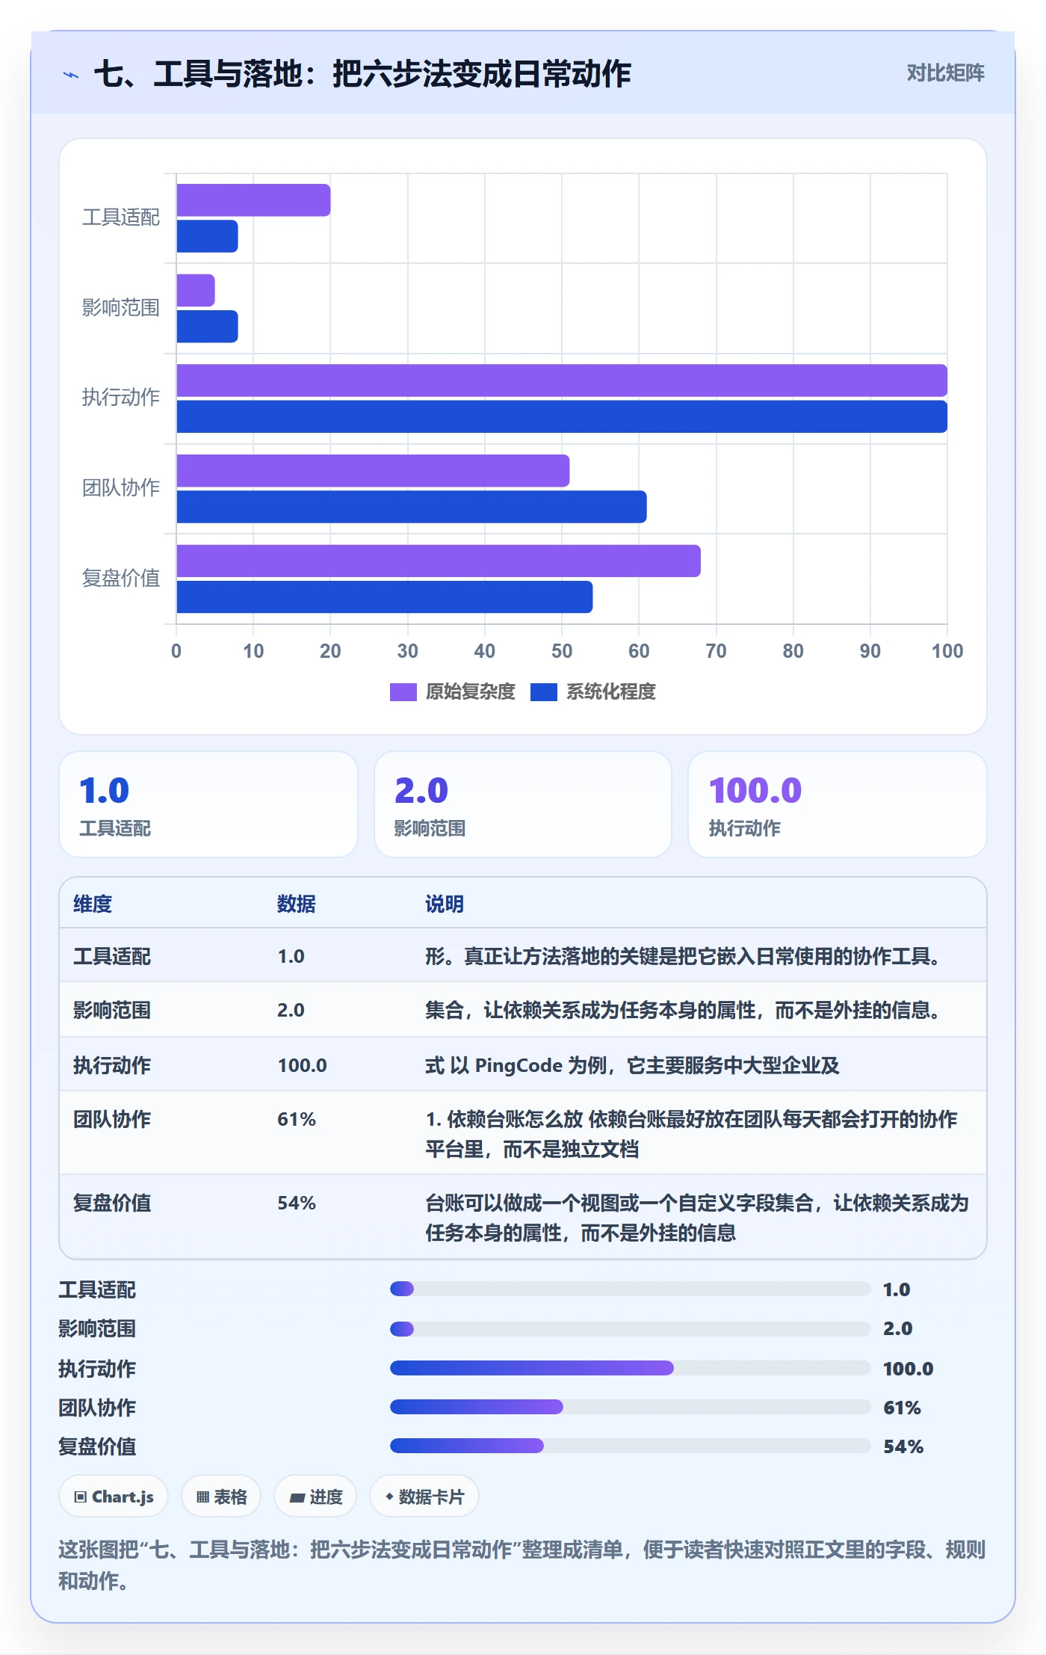The height and width of the screenshot is (1655, 1046).
Task: Click the 团队协作 y-axis label in chart
Action: point(121,487)
